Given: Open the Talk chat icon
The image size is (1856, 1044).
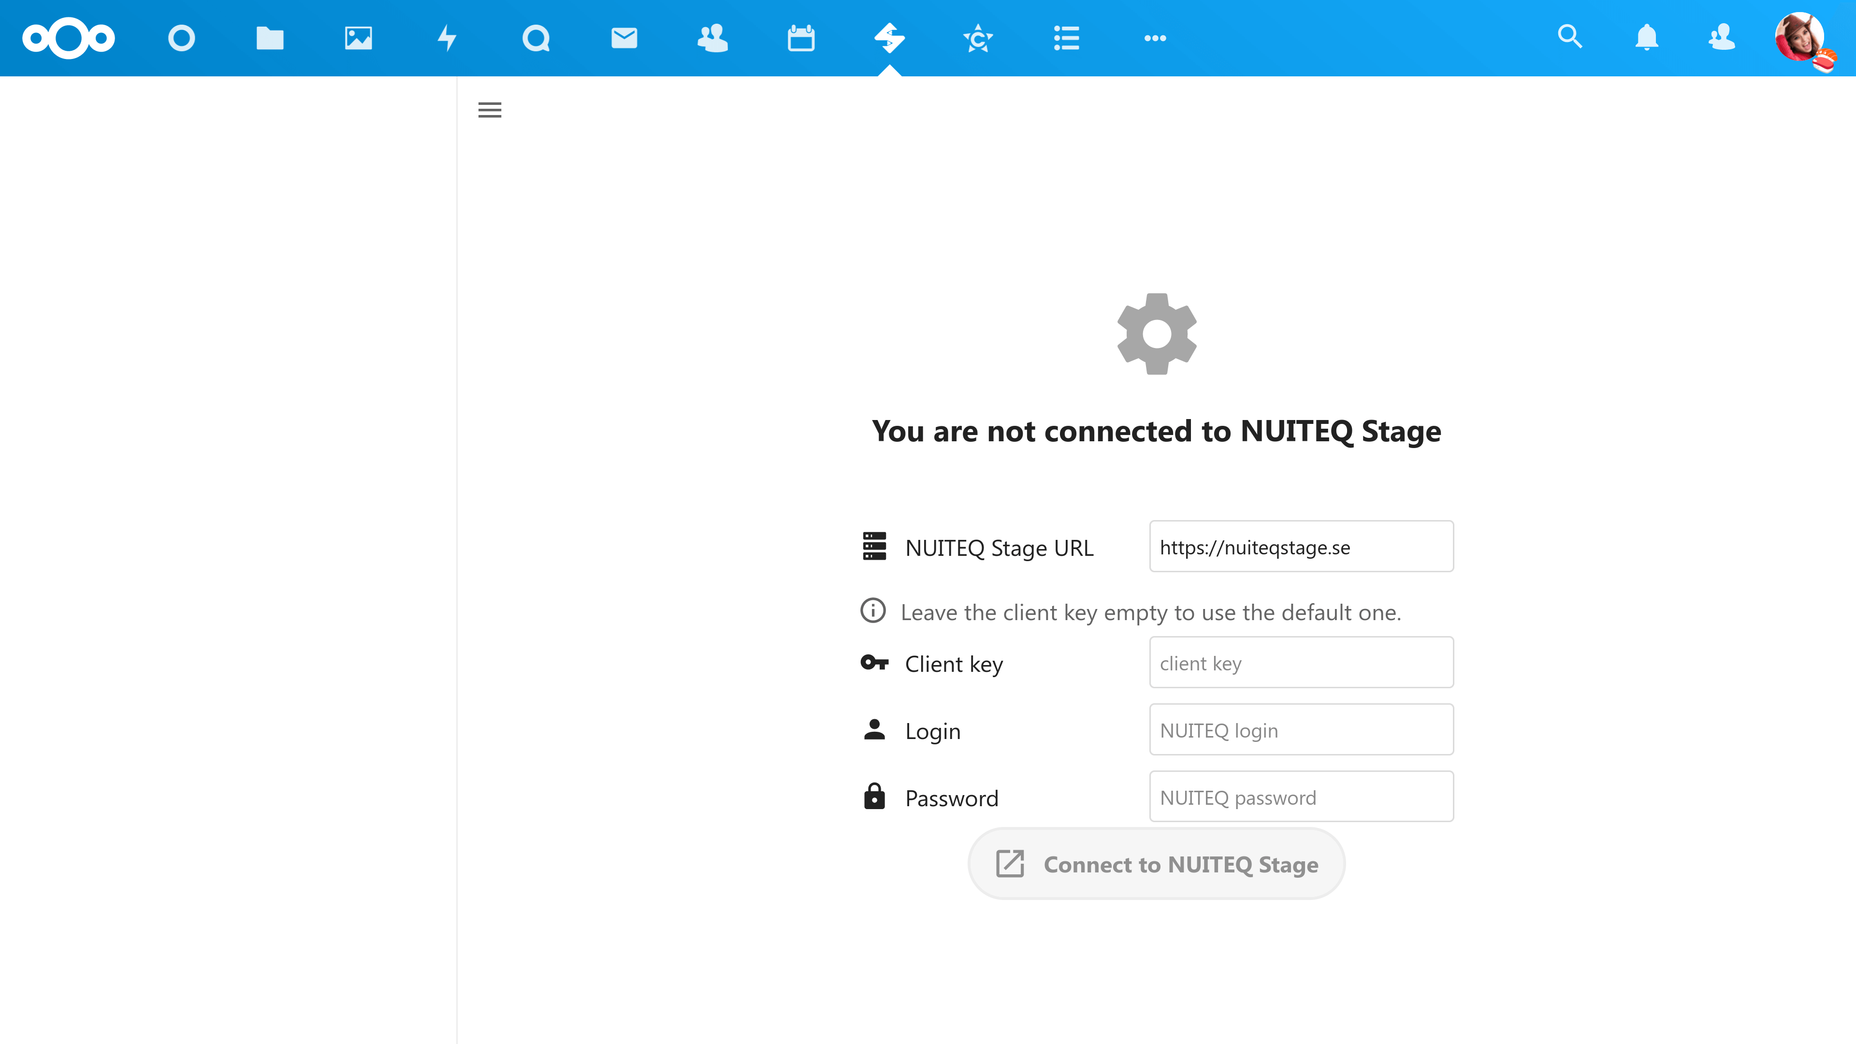Looking at the screenshot, I should click(x=536, y=38).
